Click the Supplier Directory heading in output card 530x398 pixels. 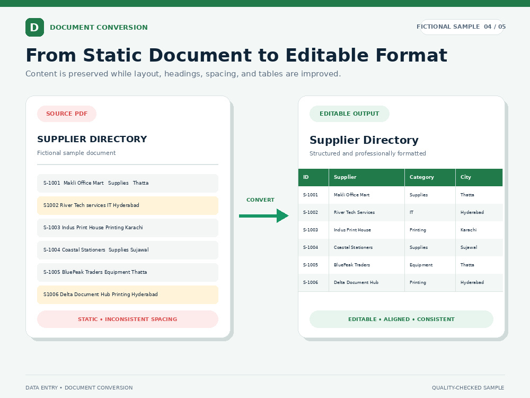(364, 140)
